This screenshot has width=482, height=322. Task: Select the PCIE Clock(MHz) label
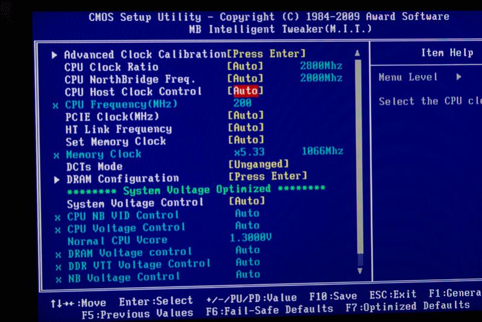coord(112,117)
